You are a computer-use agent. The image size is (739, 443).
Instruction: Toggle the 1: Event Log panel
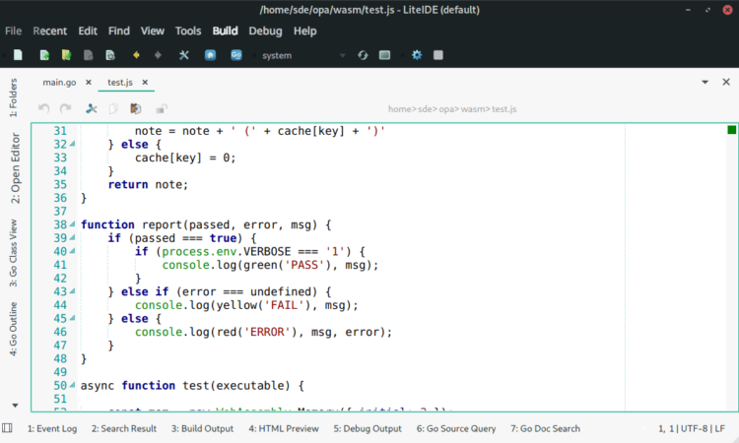point(52,429)
